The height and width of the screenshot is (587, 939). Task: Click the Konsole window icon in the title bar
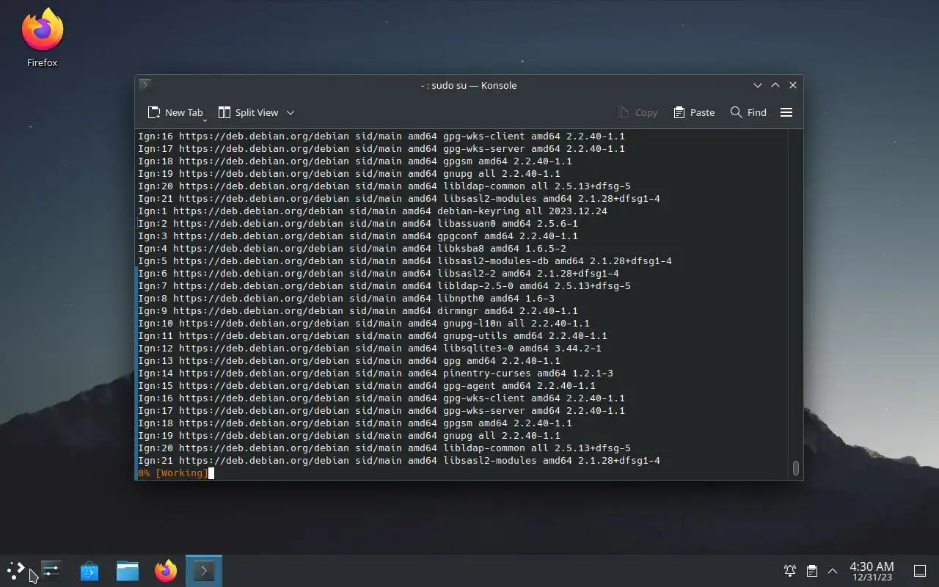coord(145,85)
